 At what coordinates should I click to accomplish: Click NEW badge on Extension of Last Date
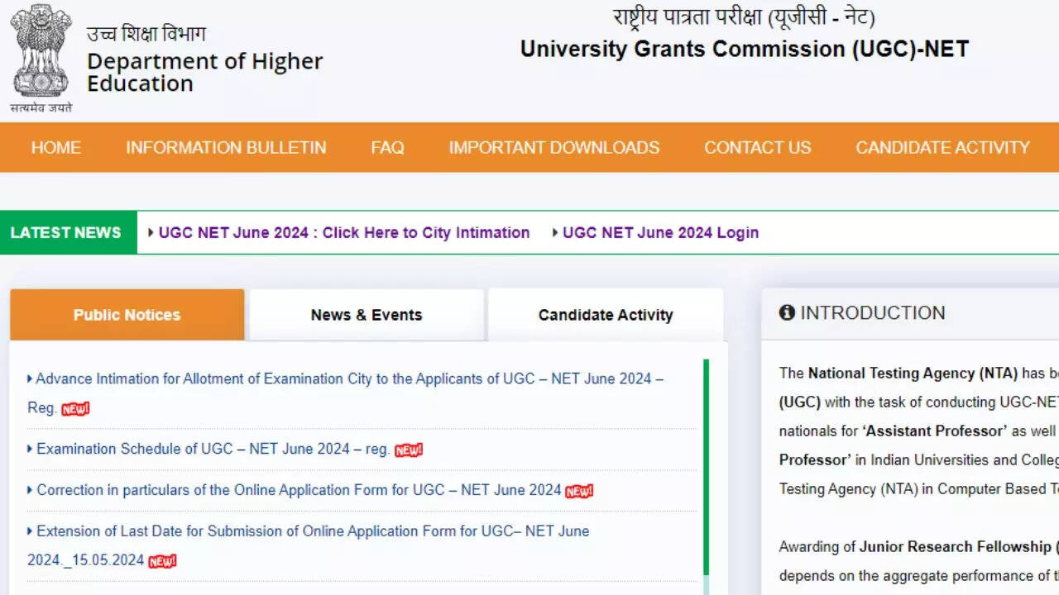coord(162,561)
